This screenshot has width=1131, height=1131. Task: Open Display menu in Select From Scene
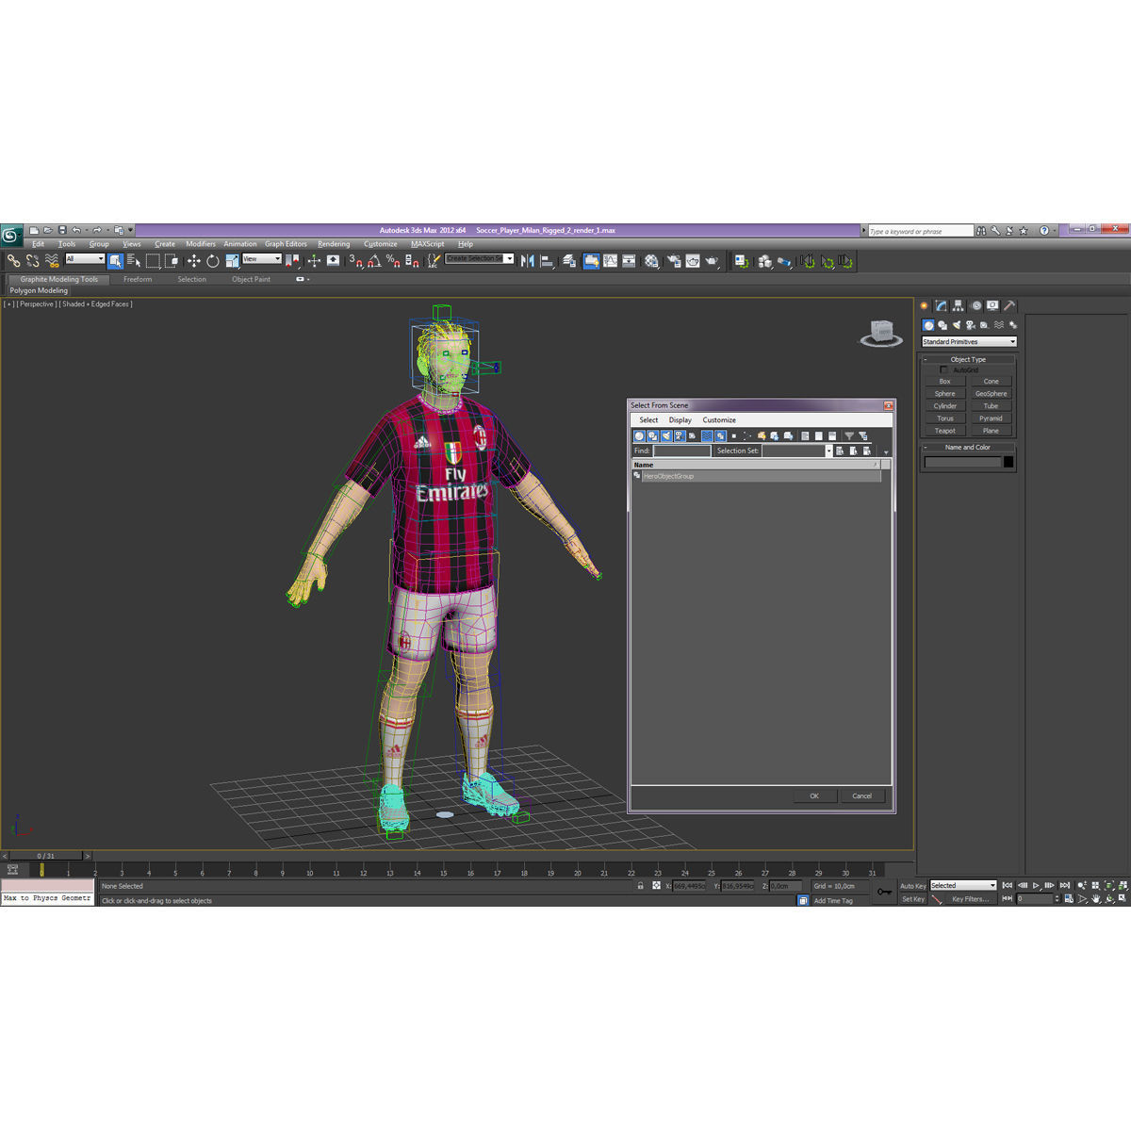680,420
